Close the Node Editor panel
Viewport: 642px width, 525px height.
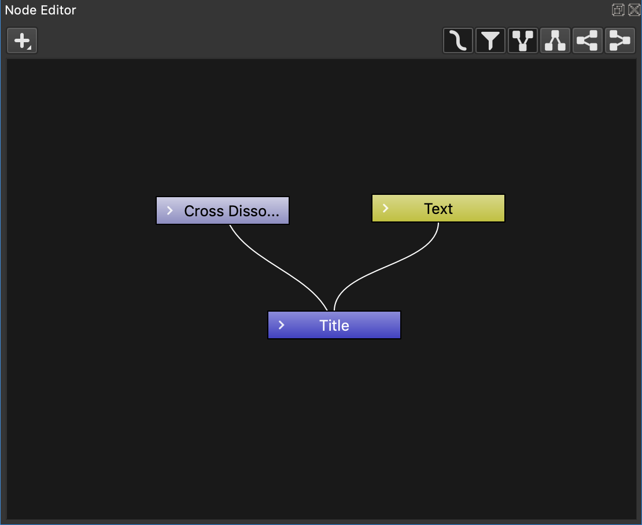pos(634,10)
